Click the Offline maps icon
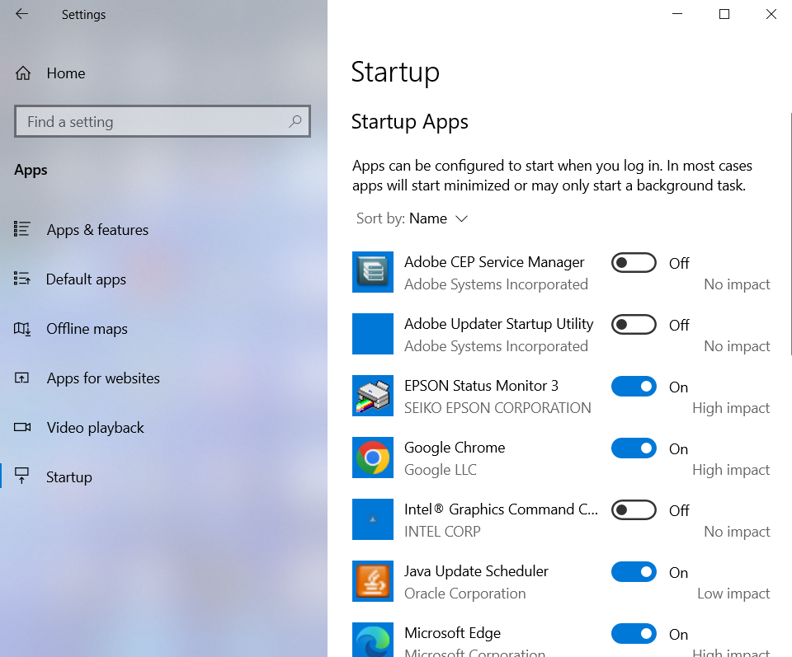This screenshot has width=792, height=657. (x=22, y=328)
